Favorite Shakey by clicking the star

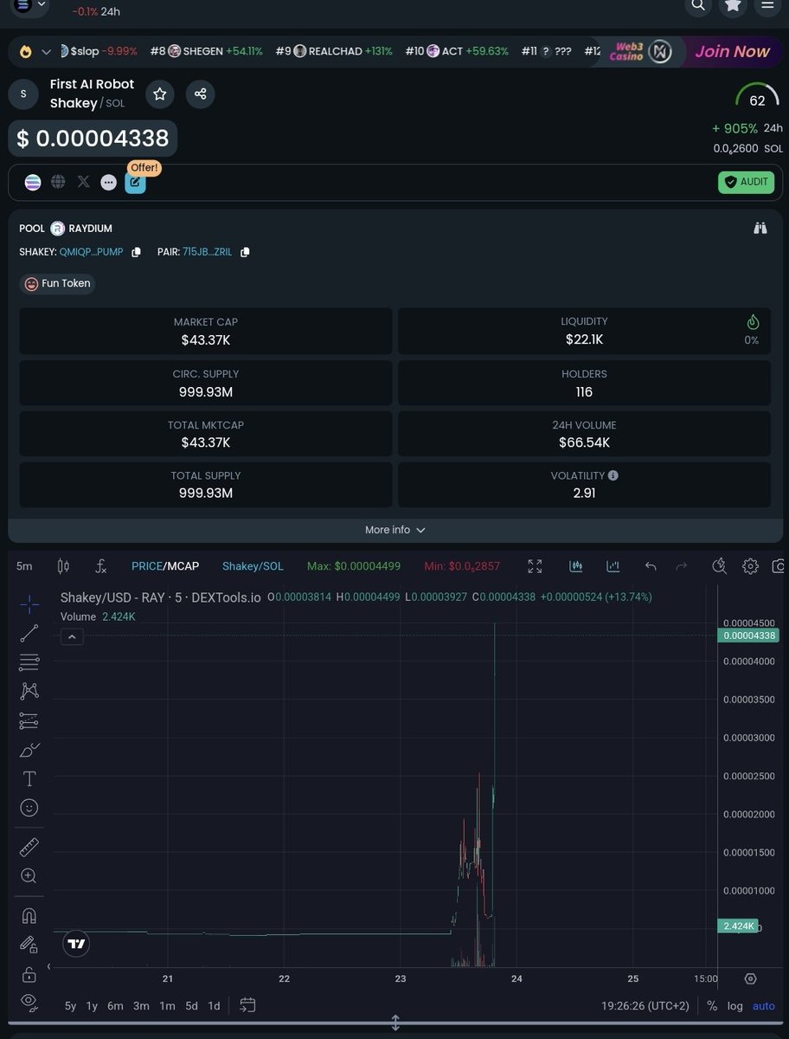(160, 94)
